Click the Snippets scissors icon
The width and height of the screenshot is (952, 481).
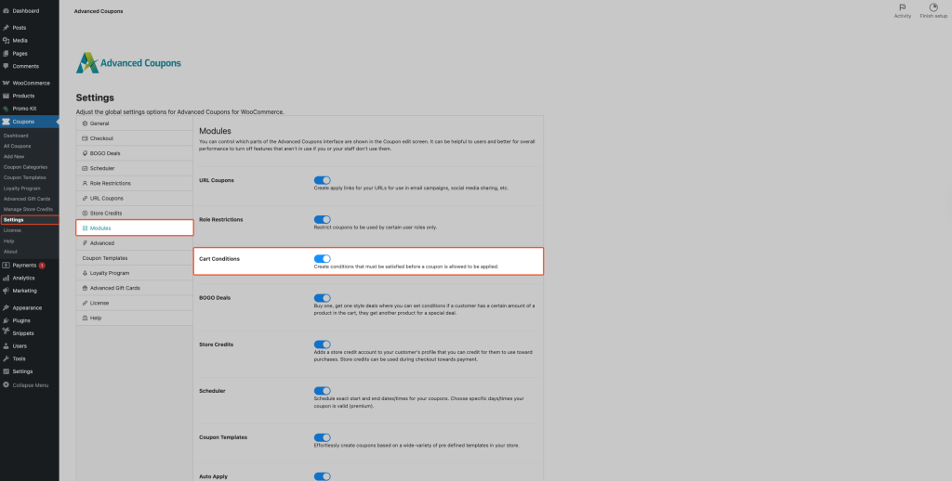tap(7, 333)
